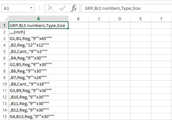Image resolution: width=172 pixels, height=120 pixels.
Task: Click cell starting with ",B4,Reg"
Action: pos(38,58)
